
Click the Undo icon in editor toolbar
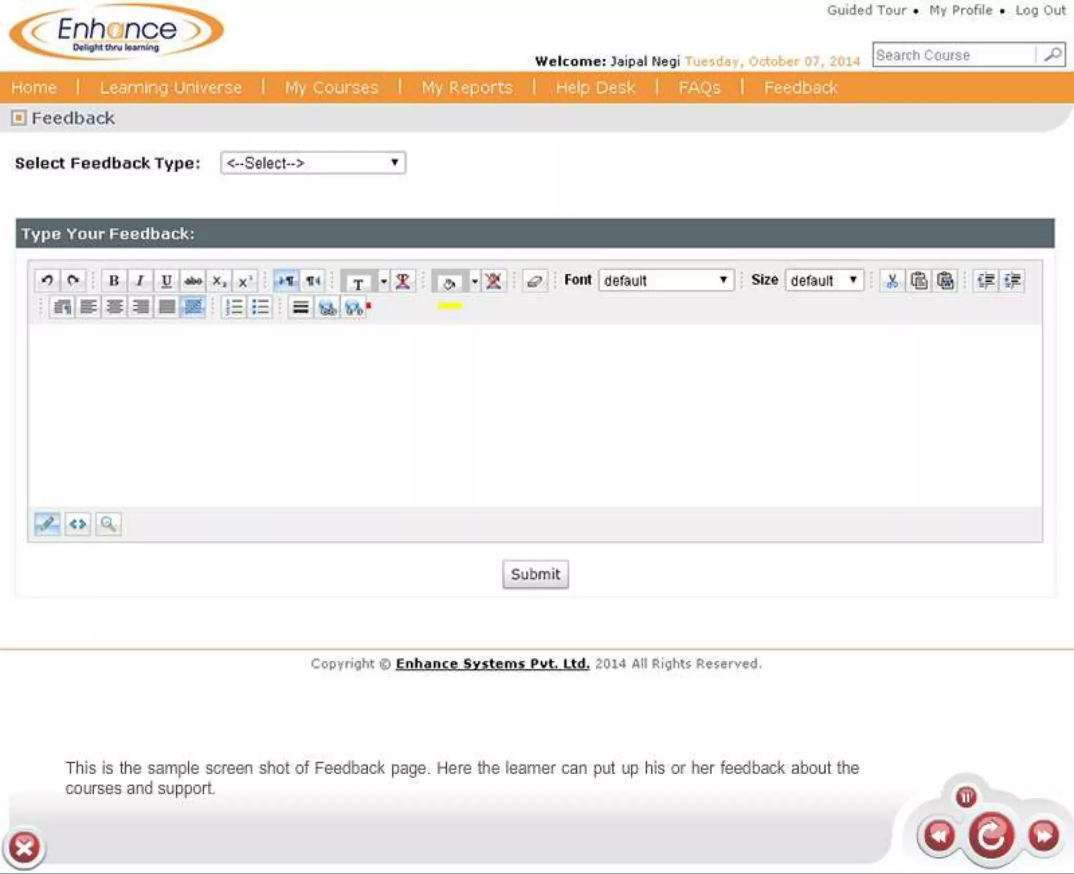tap(47, 281)
